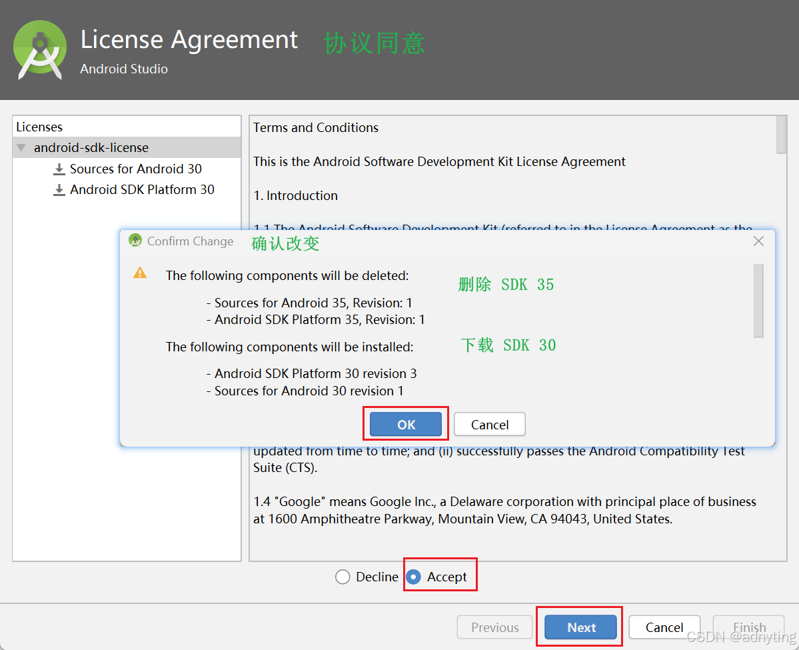Click the '1. Introduction' line

click(296, 196)
